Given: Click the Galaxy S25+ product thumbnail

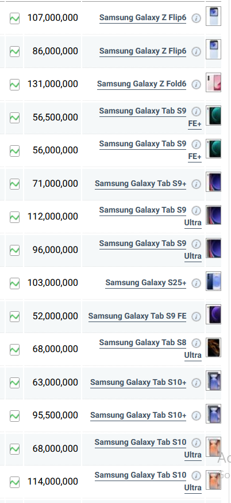Looking at the screenshot, I should click(x=213, y=281).
